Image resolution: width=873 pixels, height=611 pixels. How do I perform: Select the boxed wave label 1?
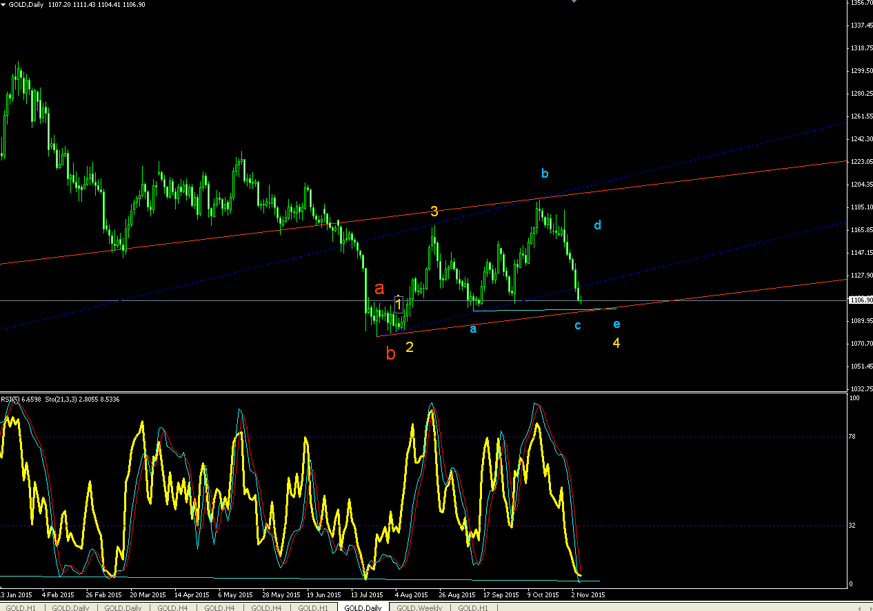(x=399, y=304)
